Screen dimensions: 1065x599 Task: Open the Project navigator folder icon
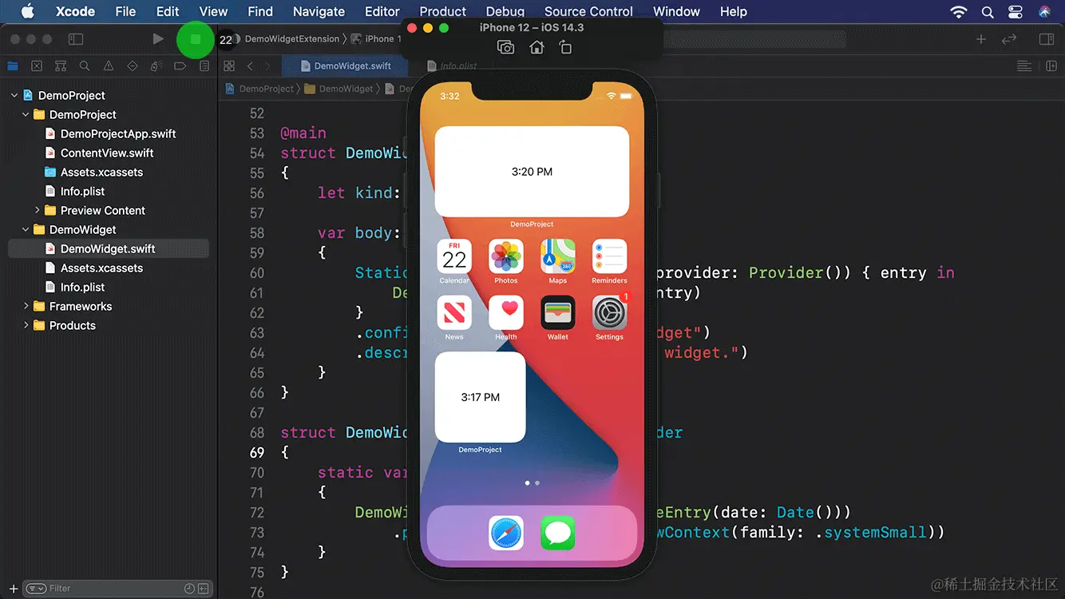coord(13,66)
